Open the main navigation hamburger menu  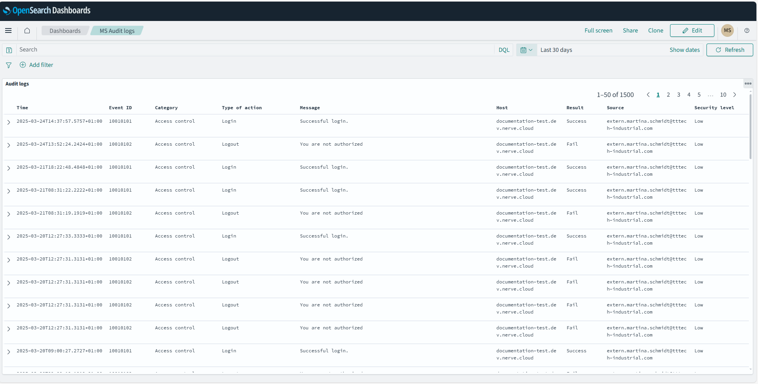click(x=8, y=30)
